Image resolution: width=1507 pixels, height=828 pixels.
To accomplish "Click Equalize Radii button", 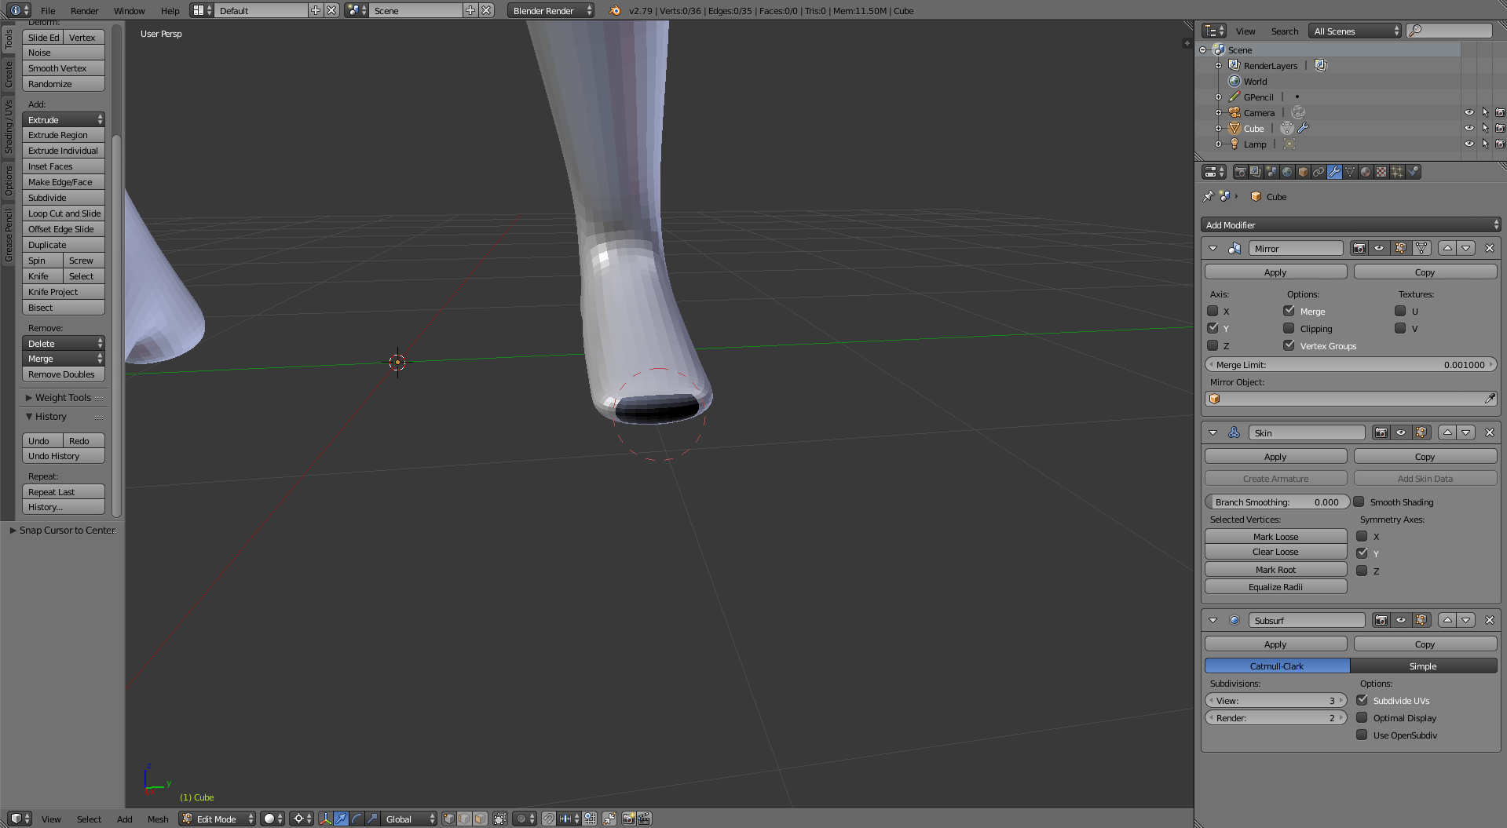I will (1275, 586).
